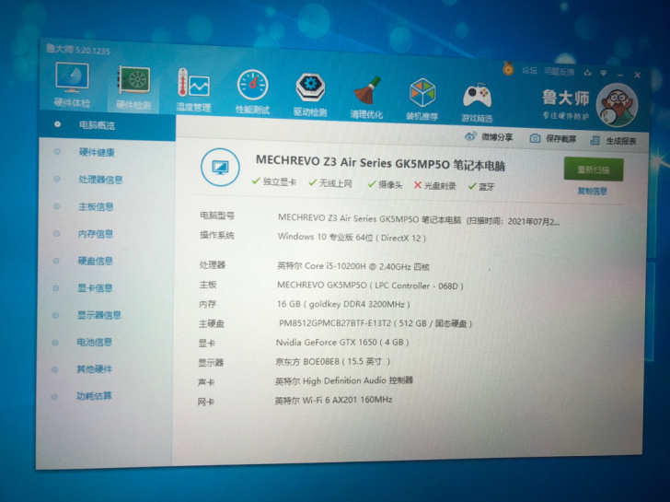
Task: Click the MECHREVO Z3 Air Series title heading
Action: (380, 163)
